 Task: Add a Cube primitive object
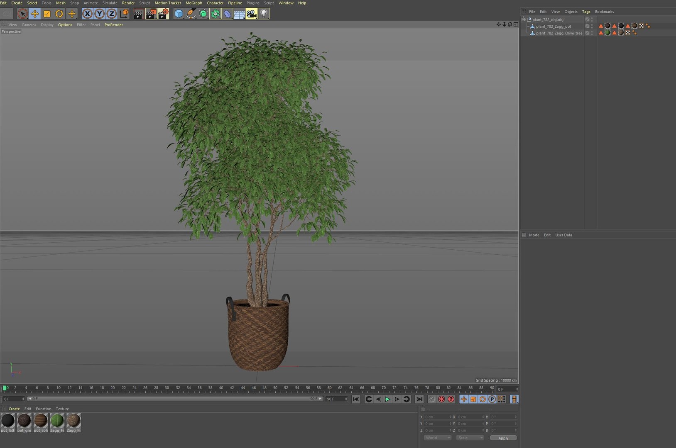point(179,14)
